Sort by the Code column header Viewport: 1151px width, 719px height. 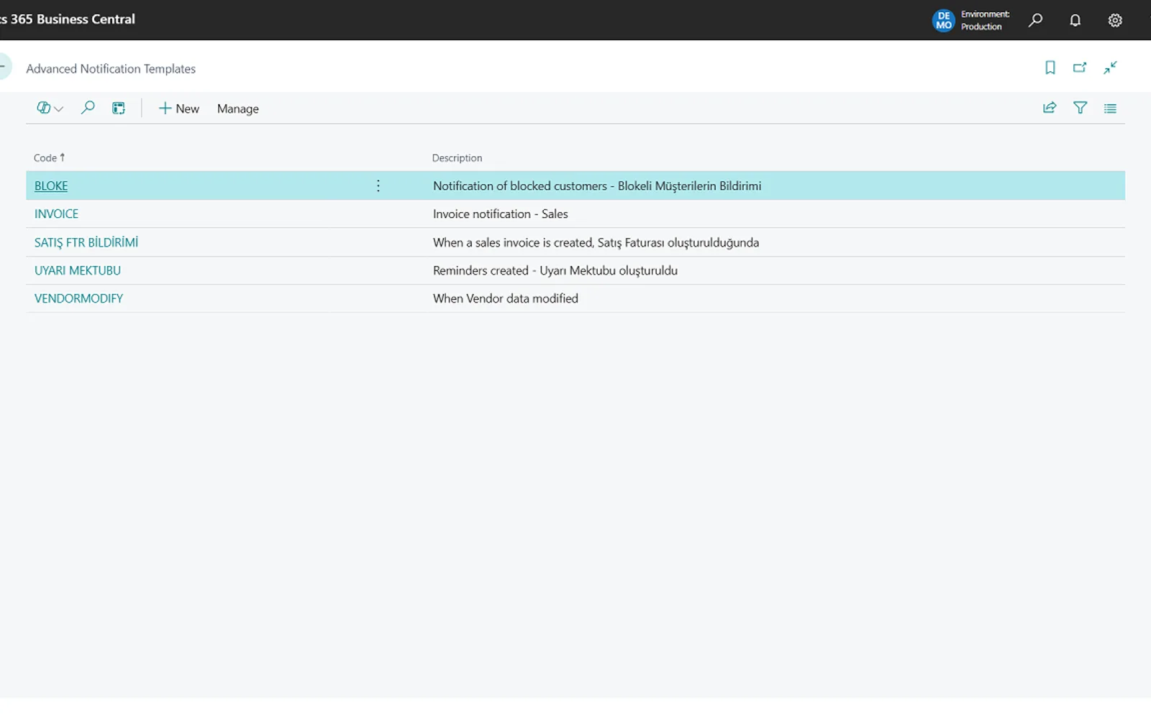click(49, 157)
